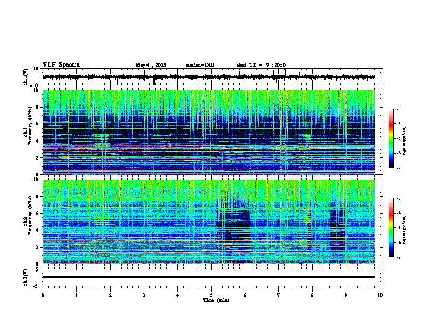Click the "4" kHz tick on ch.1 frequency axis
This screenshot has height=331, width=428.
(x=38, y=141)
